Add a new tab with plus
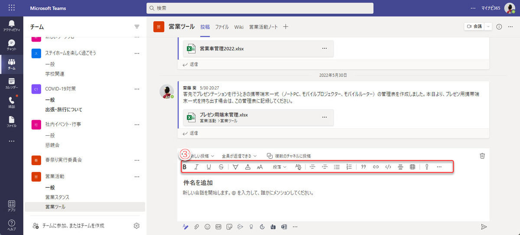520x235 pixels. click(286, 26)
